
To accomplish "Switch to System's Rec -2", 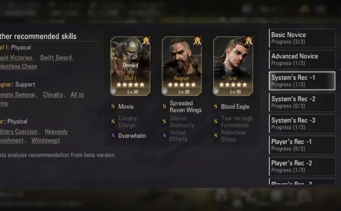I will coord(302,102).
